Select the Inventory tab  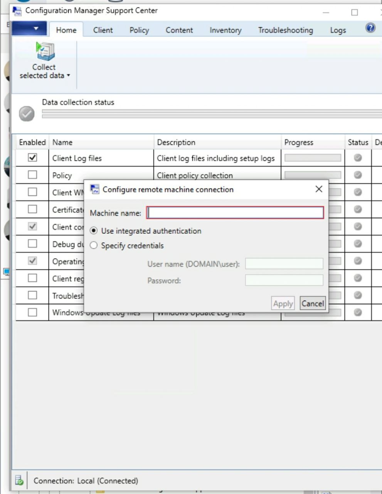(225, 30)
